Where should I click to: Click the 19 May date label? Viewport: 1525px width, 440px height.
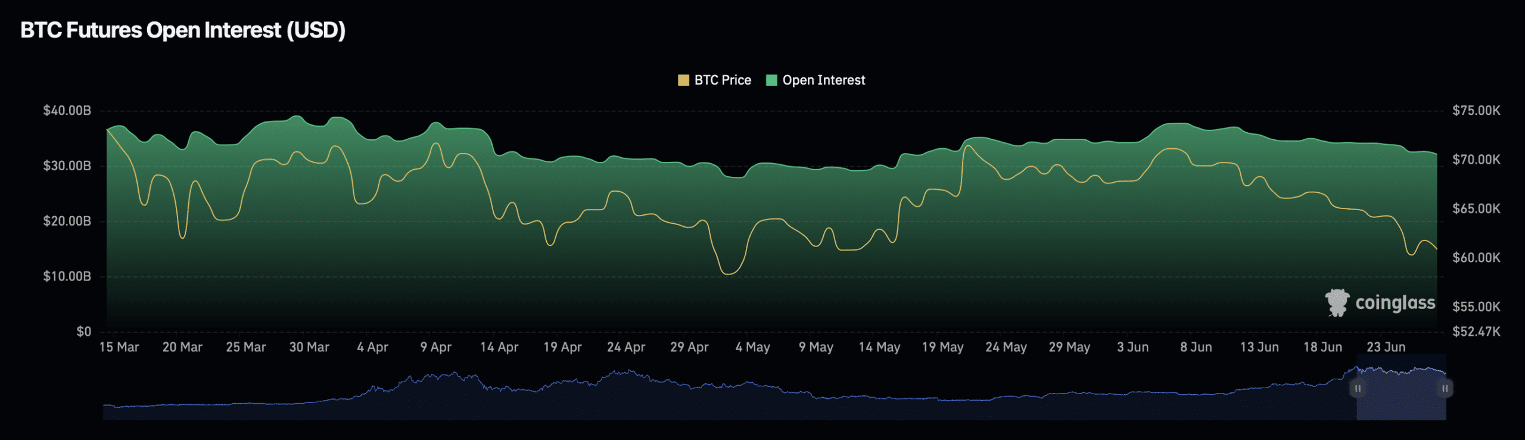tap(942, 347)
